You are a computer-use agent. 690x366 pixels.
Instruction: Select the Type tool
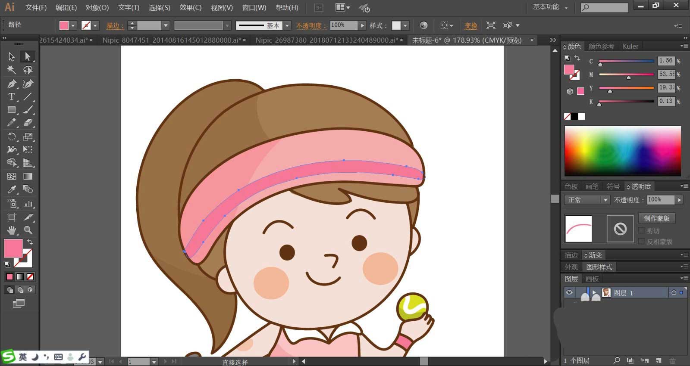click(x=12, y=97)
